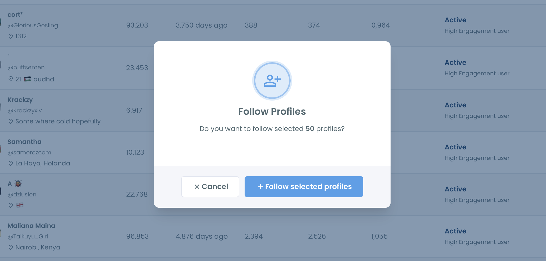Open the @GloriousGosling profile handle

click(33, 25)
